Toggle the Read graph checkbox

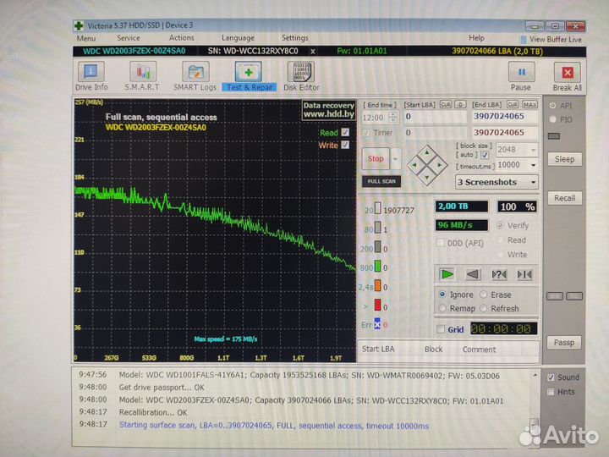tap(345, 133)
